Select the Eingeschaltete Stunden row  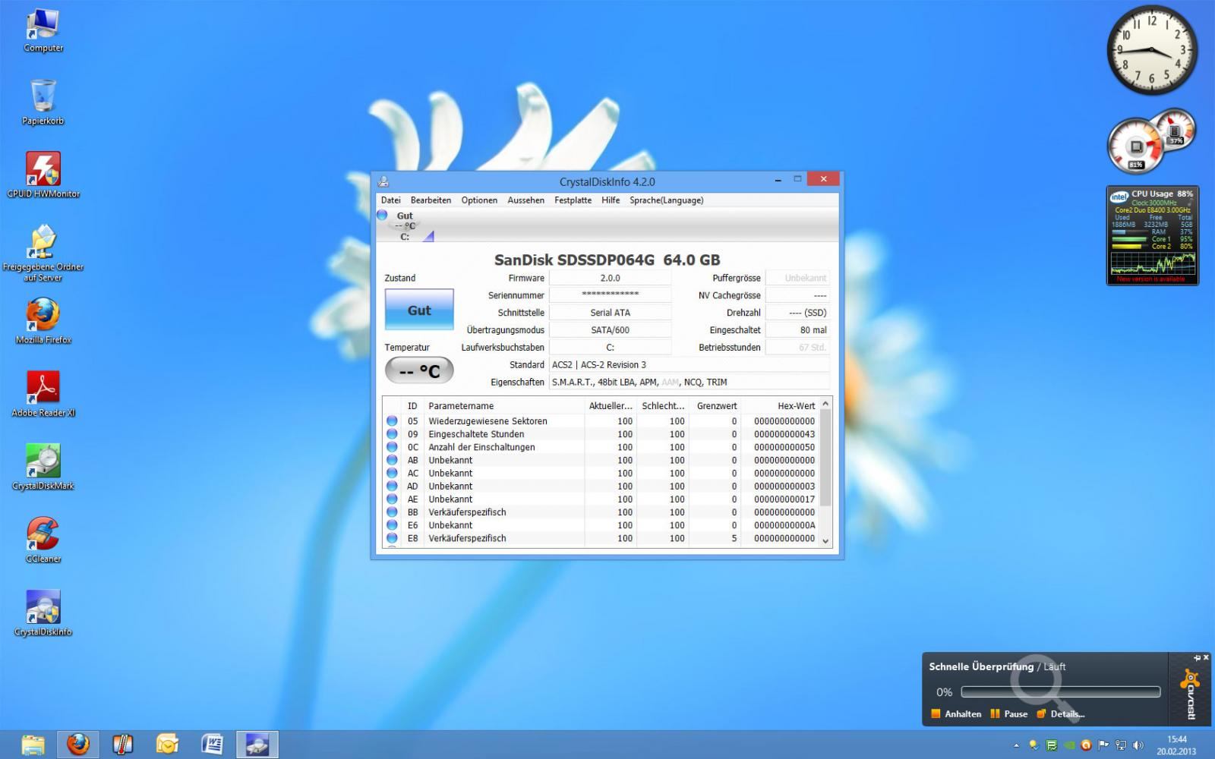600,434
